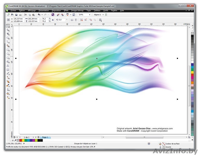Open the Options icon beside Aligner à
The height and width of the screenshot is (155, 200).
pos(106,15)
